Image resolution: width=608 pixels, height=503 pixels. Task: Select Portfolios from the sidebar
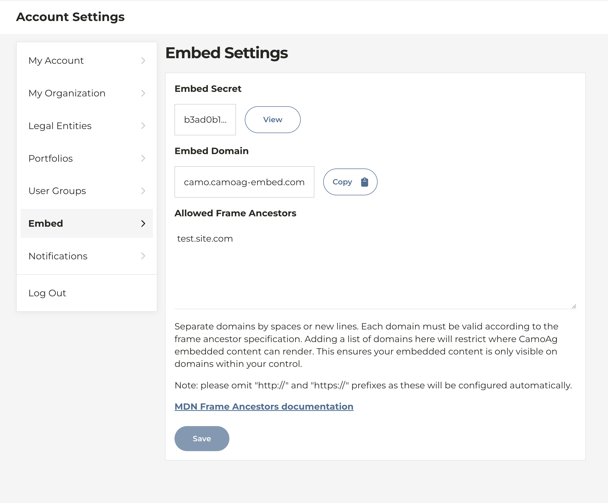(x=51, y=158)
